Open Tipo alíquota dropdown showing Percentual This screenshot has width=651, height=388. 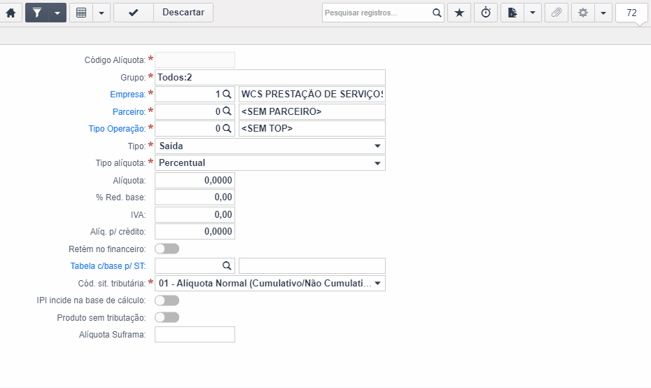[270, 163]
